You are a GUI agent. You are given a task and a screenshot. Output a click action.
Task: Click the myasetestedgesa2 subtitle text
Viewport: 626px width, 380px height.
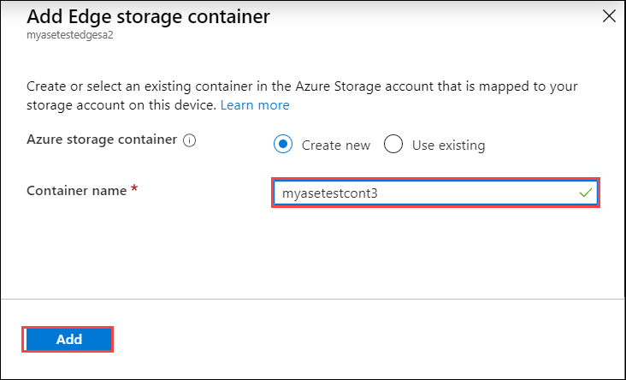tap(68, 37)
